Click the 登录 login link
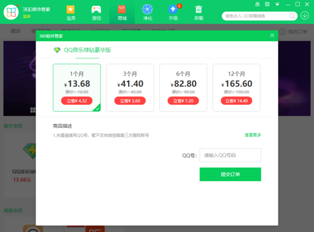Screen dimensions: 314x232 27,16
